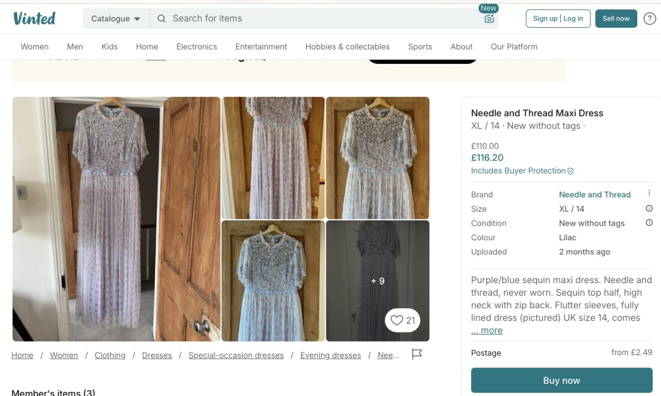This screenshot has width=661, height=396.
Task: Select the Electronics menu item
Action: click(x=197, y=47)
